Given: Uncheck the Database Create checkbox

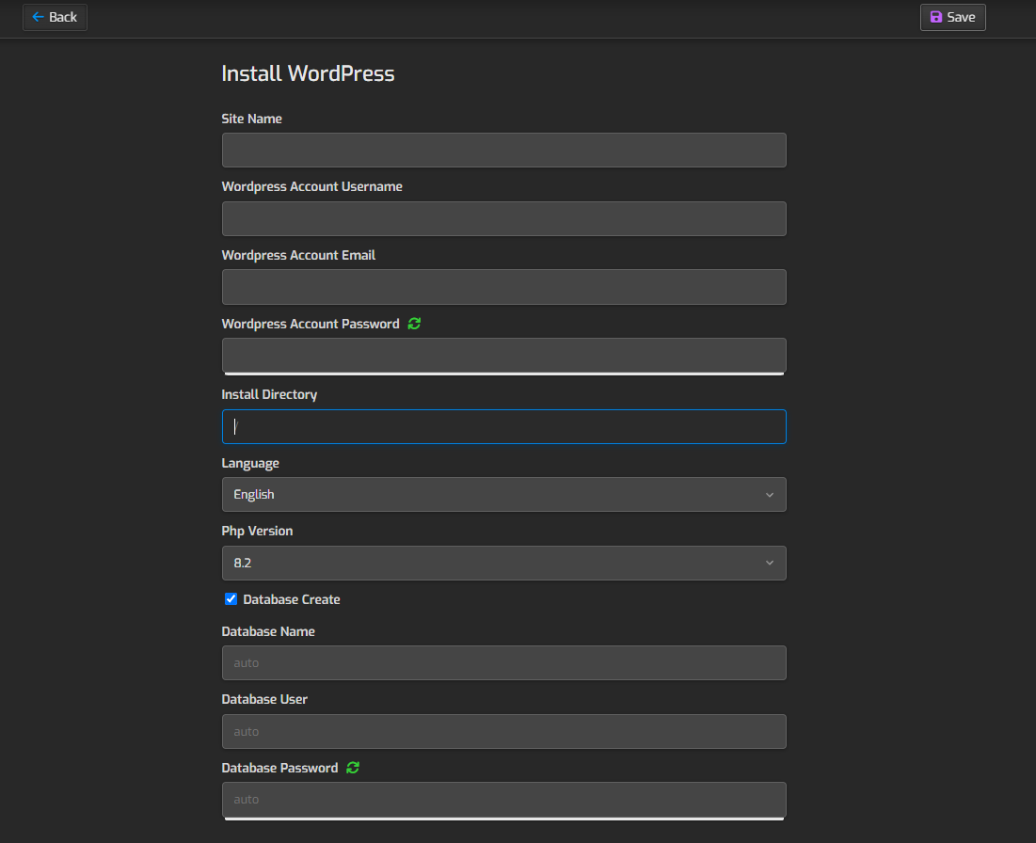Looking at the screenshot, I should [x=231, y=599].
